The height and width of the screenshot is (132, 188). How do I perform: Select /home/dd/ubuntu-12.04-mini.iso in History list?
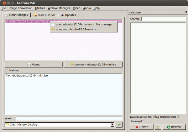[27, 76]
